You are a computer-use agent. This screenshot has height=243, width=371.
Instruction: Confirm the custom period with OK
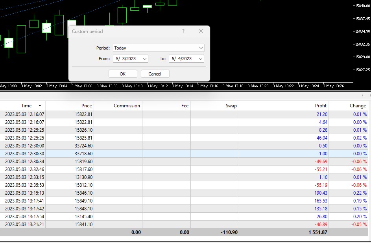[123, 74]
